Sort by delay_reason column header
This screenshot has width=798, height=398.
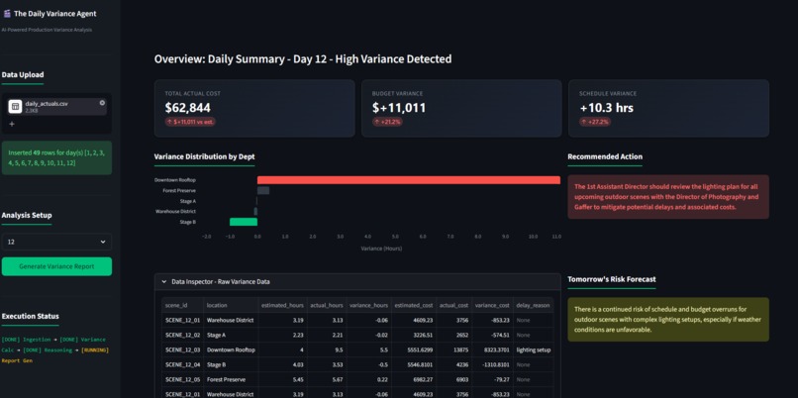(x=533, y=305)
